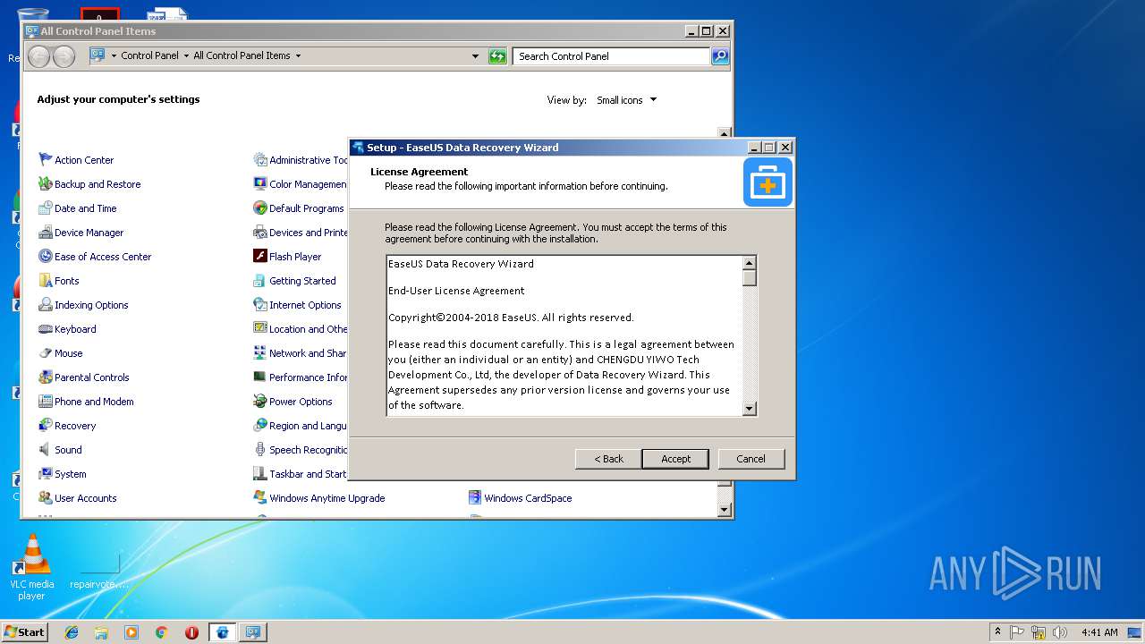The image size is (1145, 644).
Task: Click the network icon in system tray
Action: click(x=1039, y=632)
